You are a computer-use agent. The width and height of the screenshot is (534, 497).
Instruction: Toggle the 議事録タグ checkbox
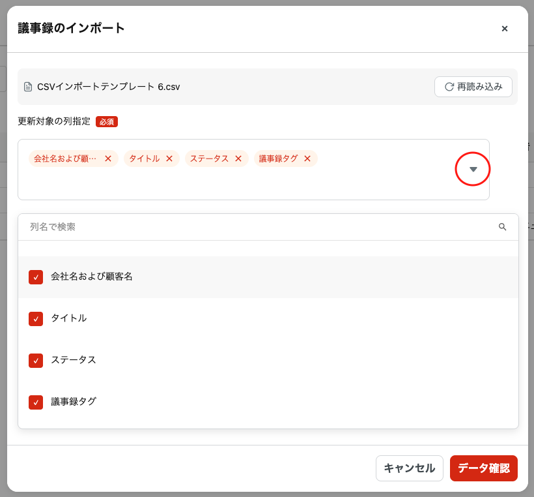click(36, 402)
